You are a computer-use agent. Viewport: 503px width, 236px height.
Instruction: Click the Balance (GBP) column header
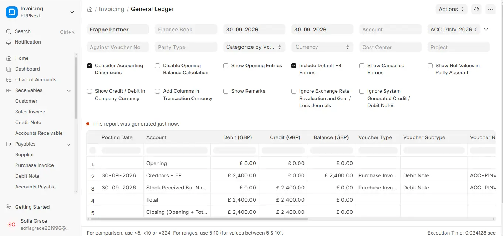[x=331, y=137]
